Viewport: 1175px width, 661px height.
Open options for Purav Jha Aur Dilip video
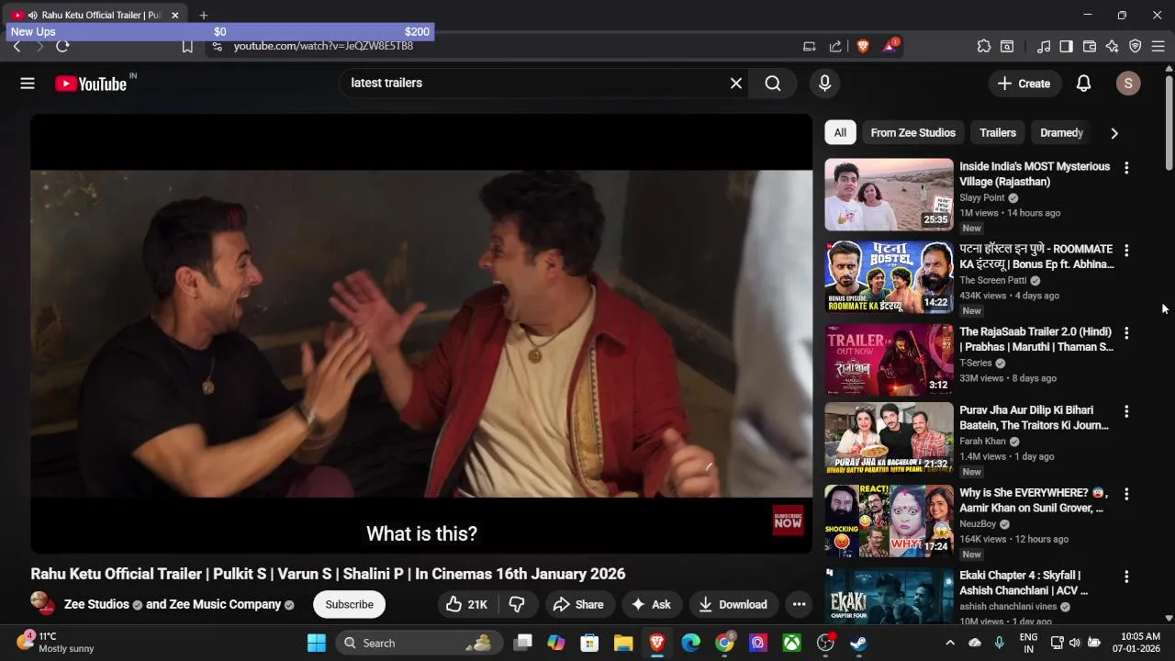(x=1126, y=411)
